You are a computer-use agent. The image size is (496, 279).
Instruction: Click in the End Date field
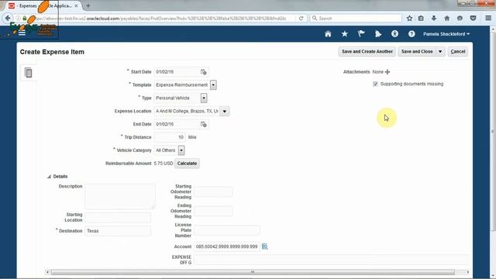[x=177, y=124]
